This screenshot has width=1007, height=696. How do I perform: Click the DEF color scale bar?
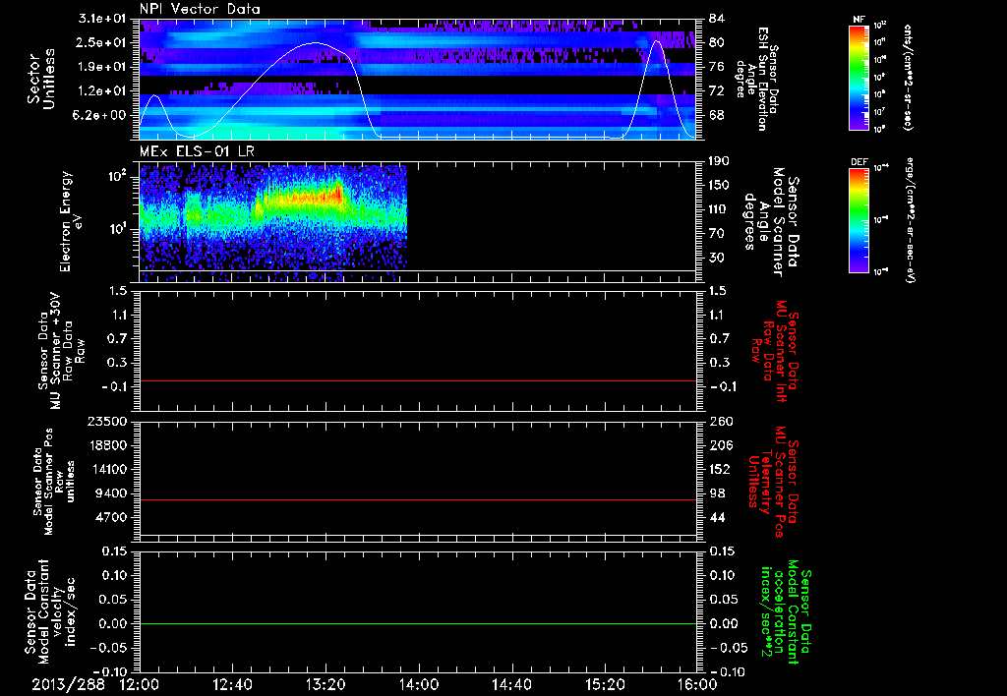click(x=859, y=219)
